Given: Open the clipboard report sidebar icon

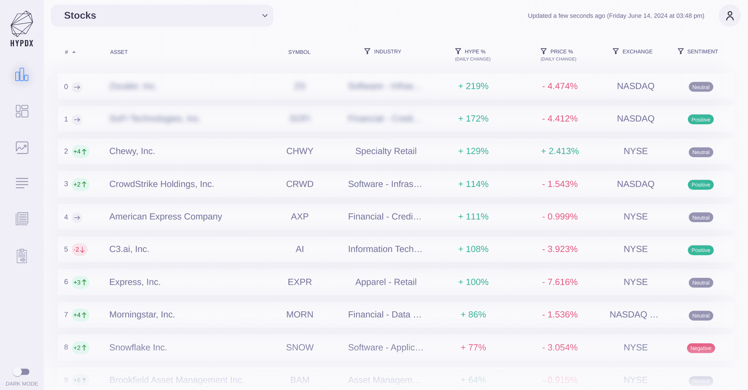Looking at the screenshot, I should click(x=22, y=256).
